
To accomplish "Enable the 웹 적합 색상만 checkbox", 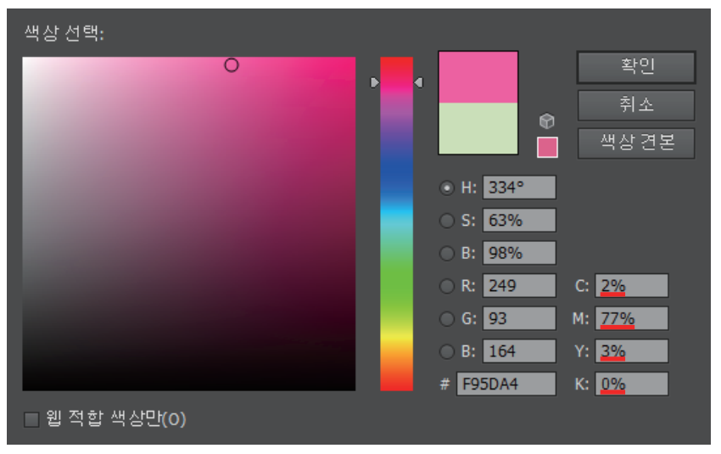I will 32,419.
